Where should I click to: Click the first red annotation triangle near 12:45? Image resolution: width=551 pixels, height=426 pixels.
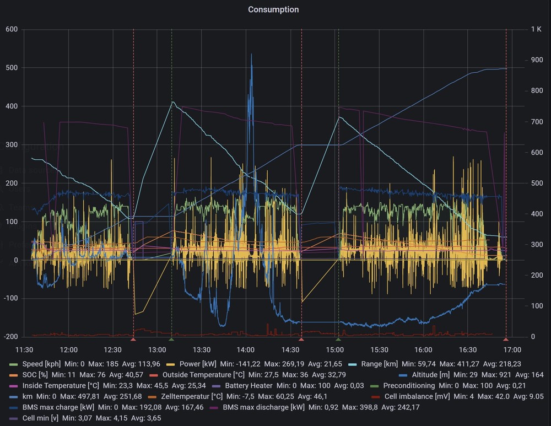(133, 339)
